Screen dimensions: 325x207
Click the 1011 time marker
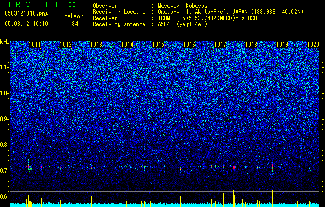tap(35, 45)
